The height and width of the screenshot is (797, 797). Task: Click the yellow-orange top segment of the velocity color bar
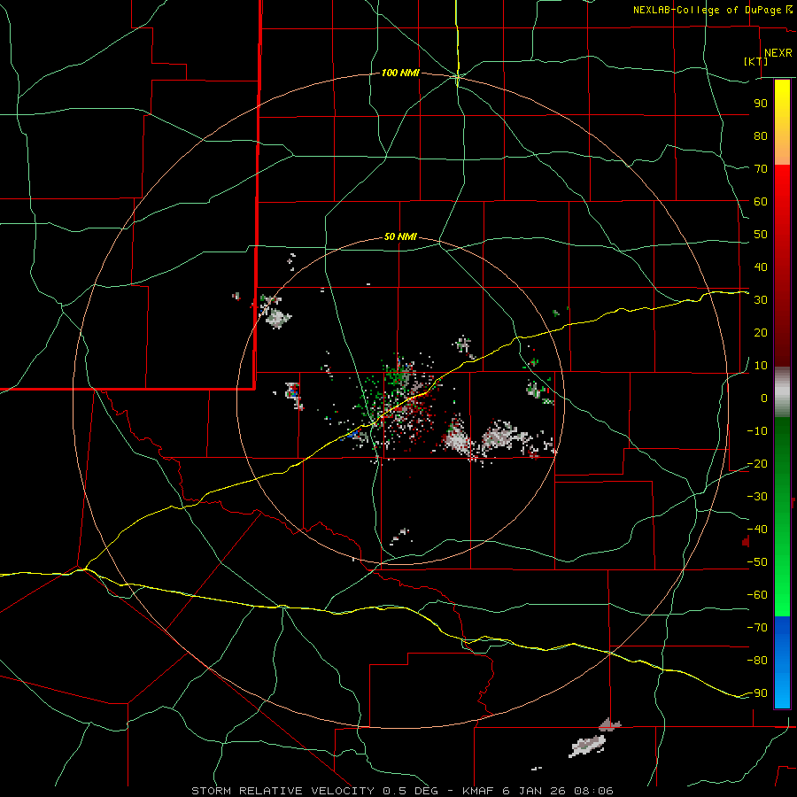[782, 122]
